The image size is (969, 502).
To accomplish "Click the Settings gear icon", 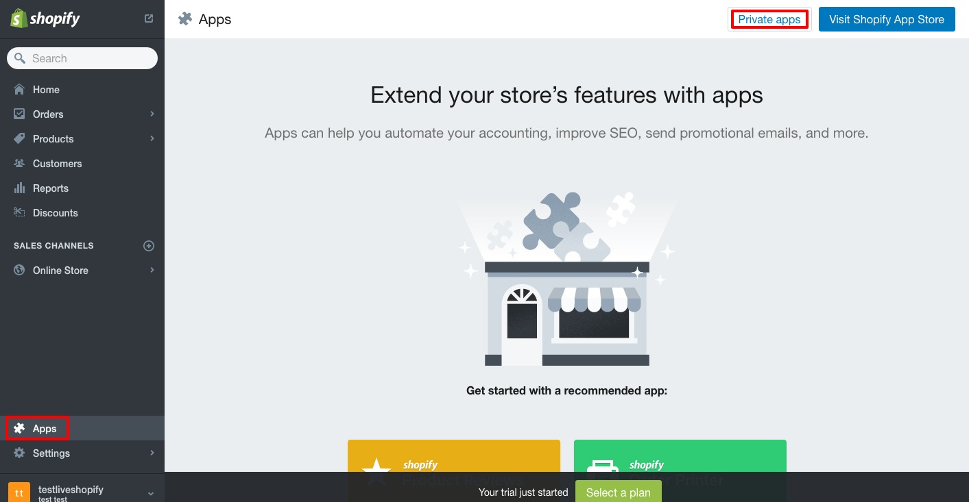I will [19, 453].
